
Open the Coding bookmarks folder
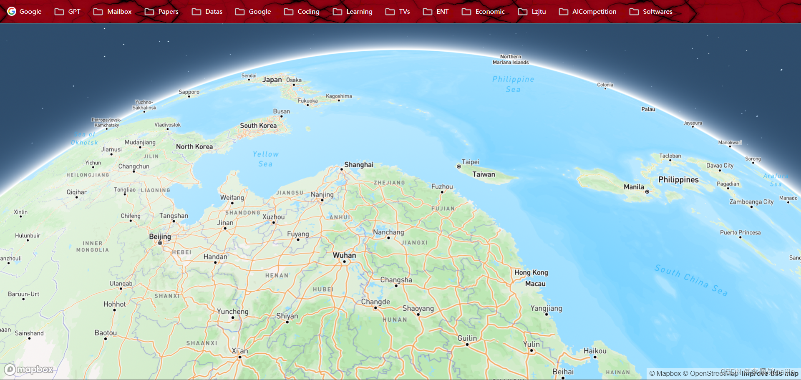tap(302, 12)
